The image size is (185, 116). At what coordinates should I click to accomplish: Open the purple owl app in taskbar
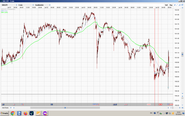45,113
